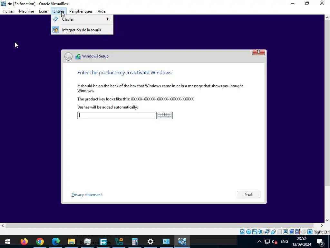Open the Clavier submenu entry
This screenshot has height=248, width=330.
coord(82,19)
